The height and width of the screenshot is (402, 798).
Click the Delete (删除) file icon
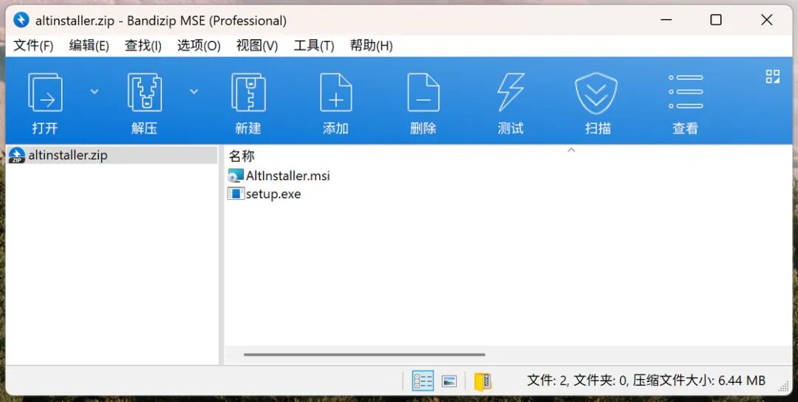(423, 93)
